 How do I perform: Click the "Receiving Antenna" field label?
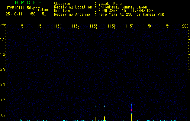[x=72, y=15]
